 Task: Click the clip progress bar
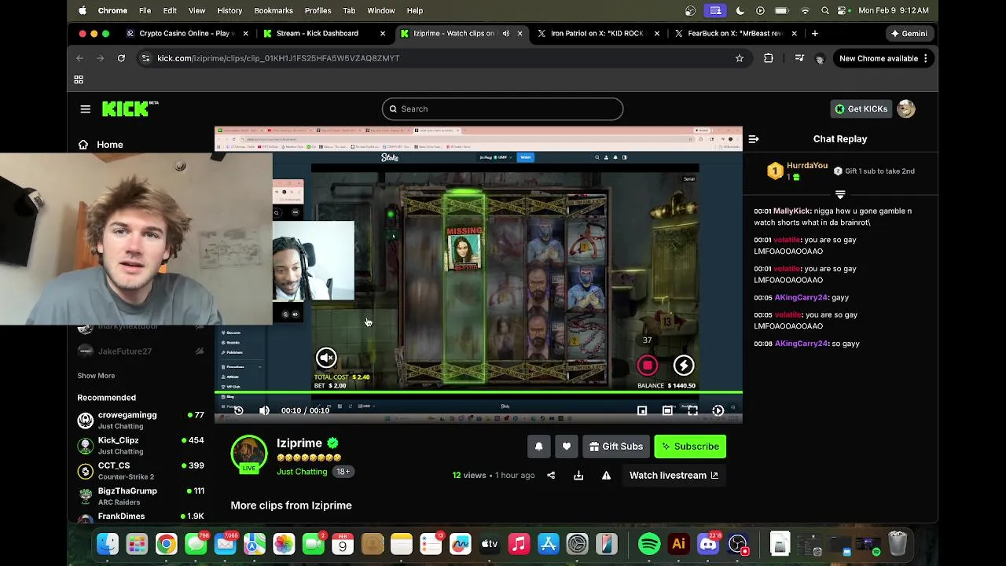479,391
